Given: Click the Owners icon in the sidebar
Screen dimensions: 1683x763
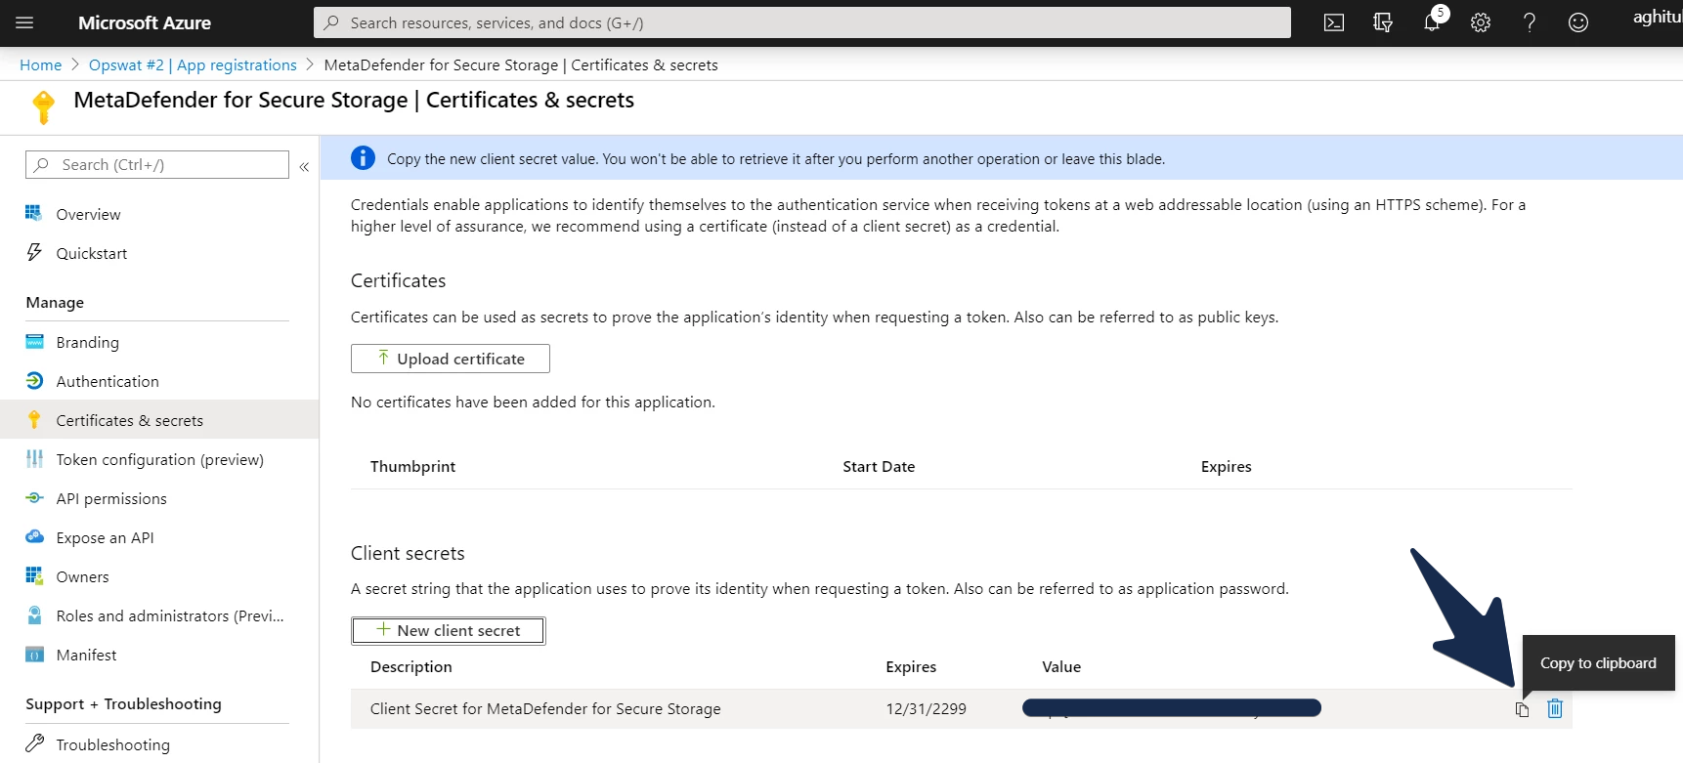Looking at the screenshot, I should (34, 575).
